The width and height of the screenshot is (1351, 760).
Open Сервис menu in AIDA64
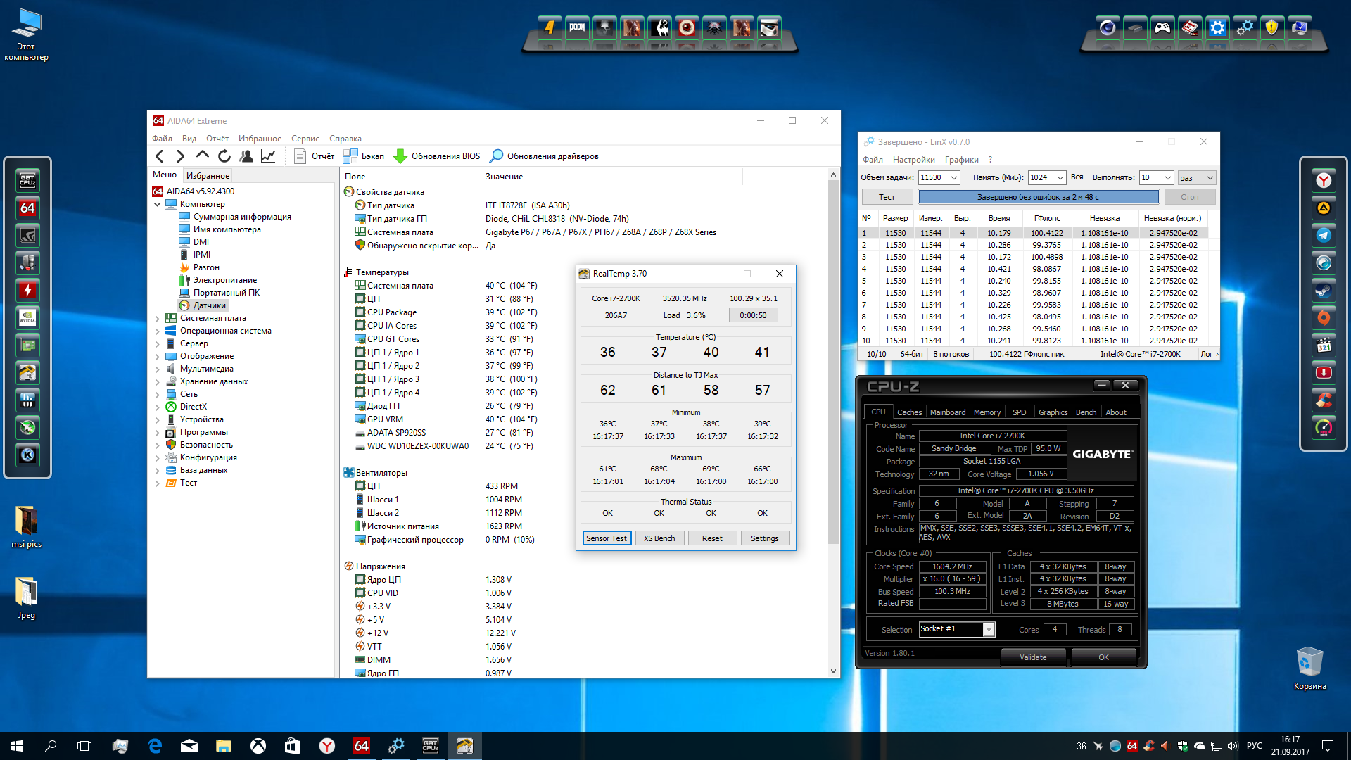coord(305,139)
